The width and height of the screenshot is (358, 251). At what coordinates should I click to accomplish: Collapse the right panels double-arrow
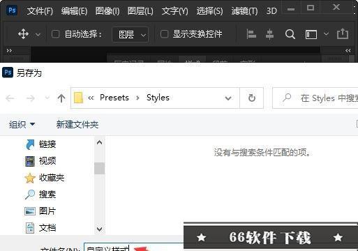(x=348, y=50)
